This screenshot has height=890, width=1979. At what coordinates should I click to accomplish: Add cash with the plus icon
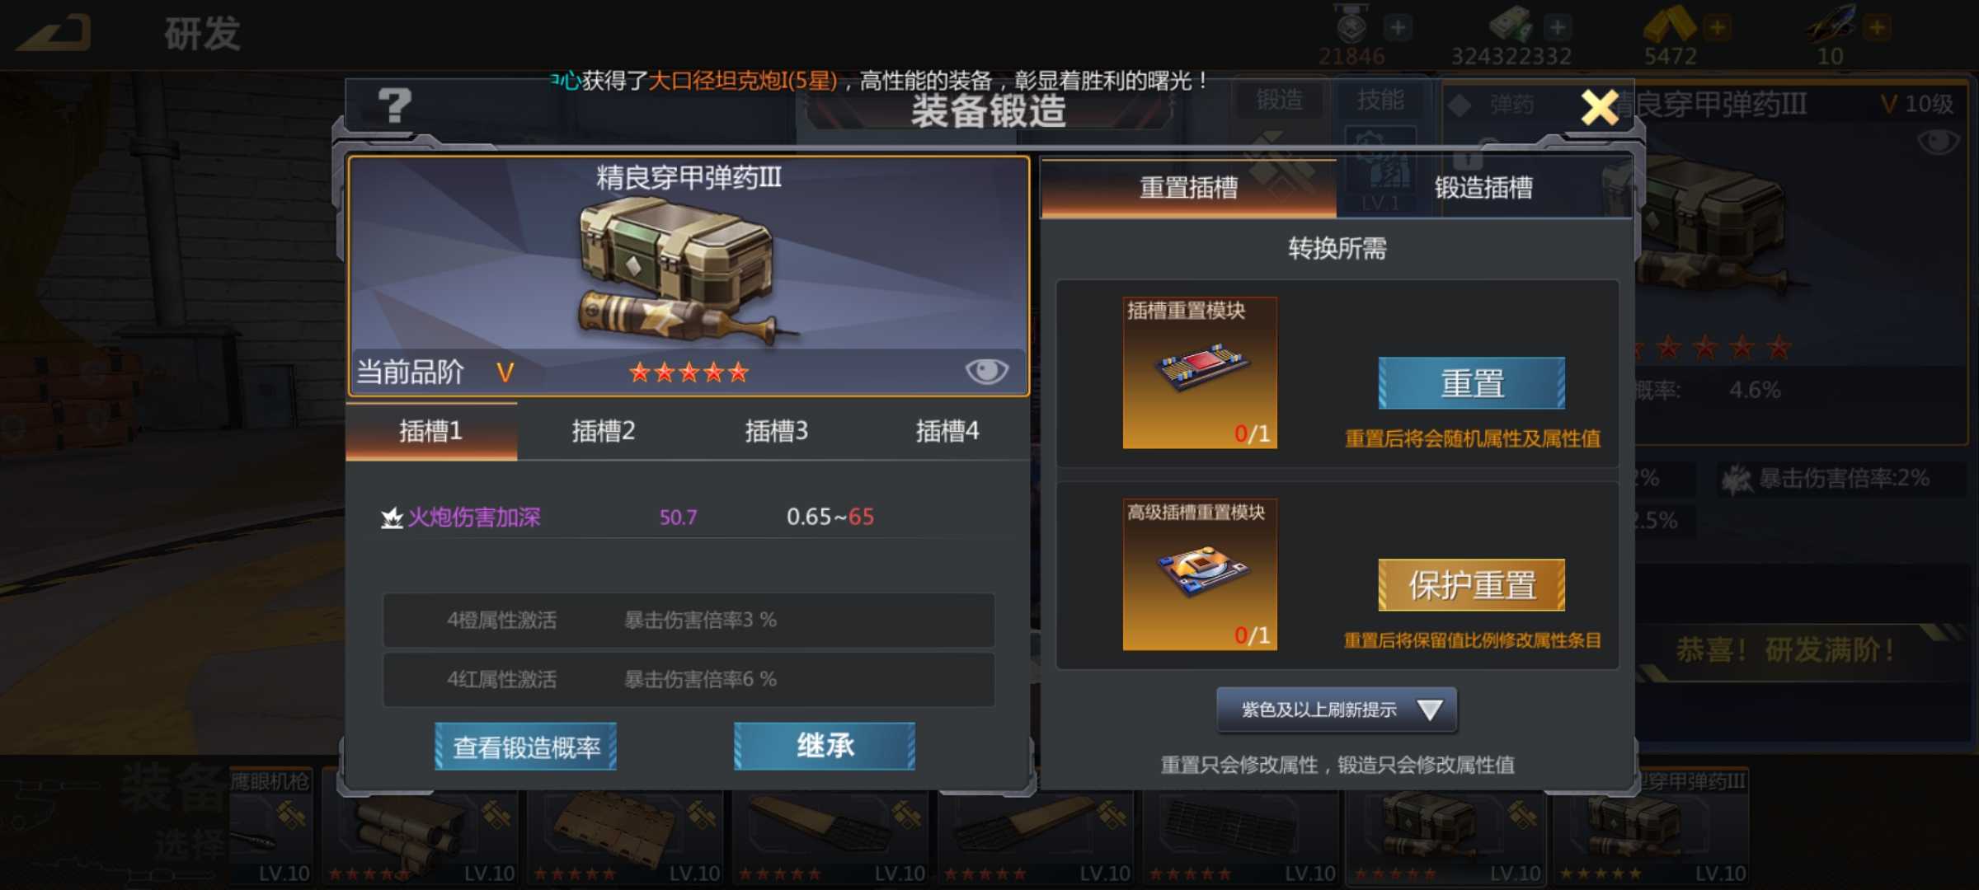(x=1557, y=28)
